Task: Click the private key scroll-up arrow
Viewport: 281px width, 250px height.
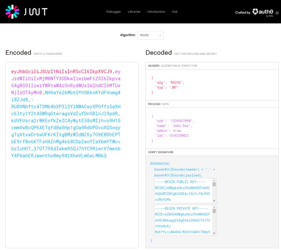Action: click(x=214, y=207)
